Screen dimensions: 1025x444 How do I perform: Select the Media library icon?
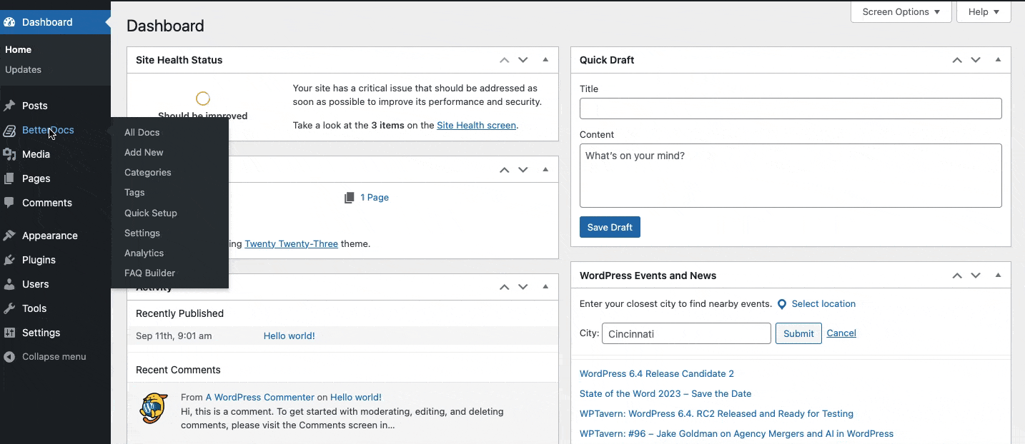coord(11,154)
